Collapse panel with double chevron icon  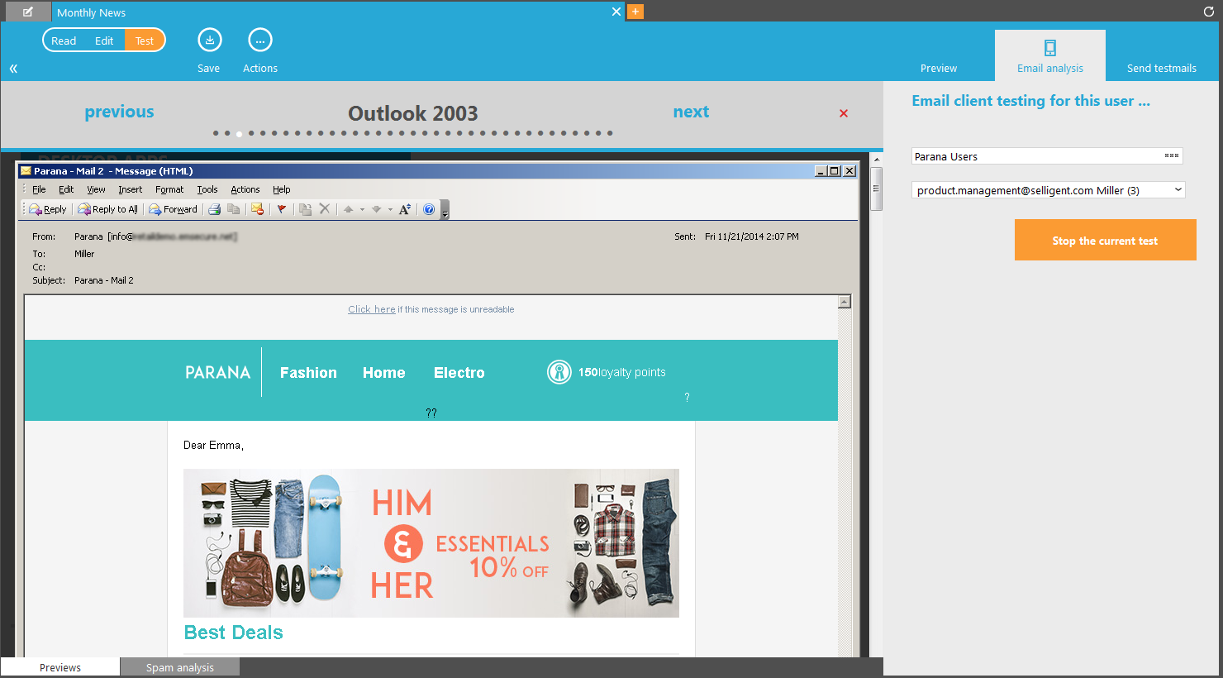pos(13,69)
